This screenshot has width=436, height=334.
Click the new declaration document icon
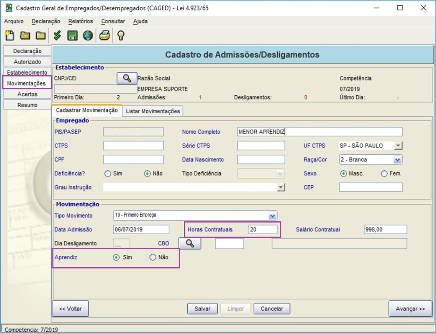click(9, 35)
